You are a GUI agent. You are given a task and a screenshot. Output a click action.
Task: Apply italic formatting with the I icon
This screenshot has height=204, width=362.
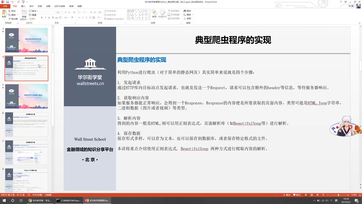[45, 17]
